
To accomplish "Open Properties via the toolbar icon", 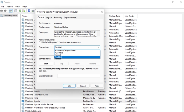I will tap(16, 11).
